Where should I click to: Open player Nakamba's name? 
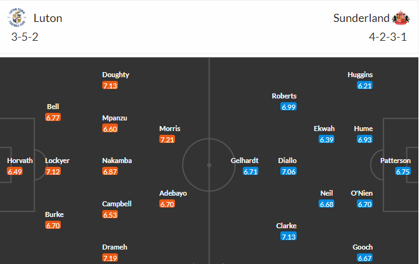coord(117,161)
